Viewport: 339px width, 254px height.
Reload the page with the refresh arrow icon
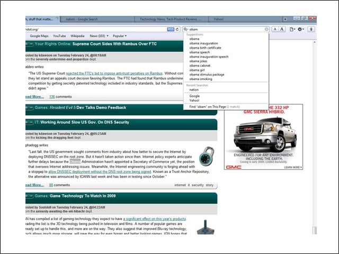(x=177, y=30)
